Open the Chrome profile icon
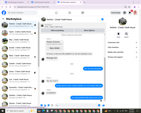 point(135,7)
